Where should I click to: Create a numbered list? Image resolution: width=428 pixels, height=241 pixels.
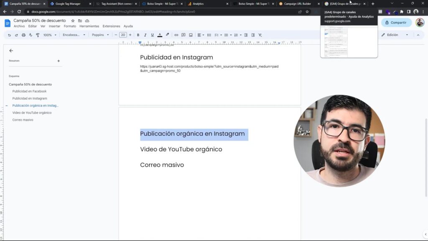(x=236, y=35)
